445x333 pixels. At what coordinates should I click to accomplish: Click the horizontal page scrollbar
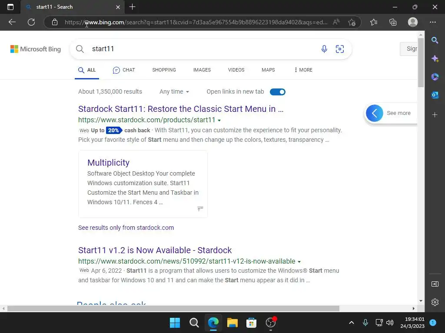173,308
